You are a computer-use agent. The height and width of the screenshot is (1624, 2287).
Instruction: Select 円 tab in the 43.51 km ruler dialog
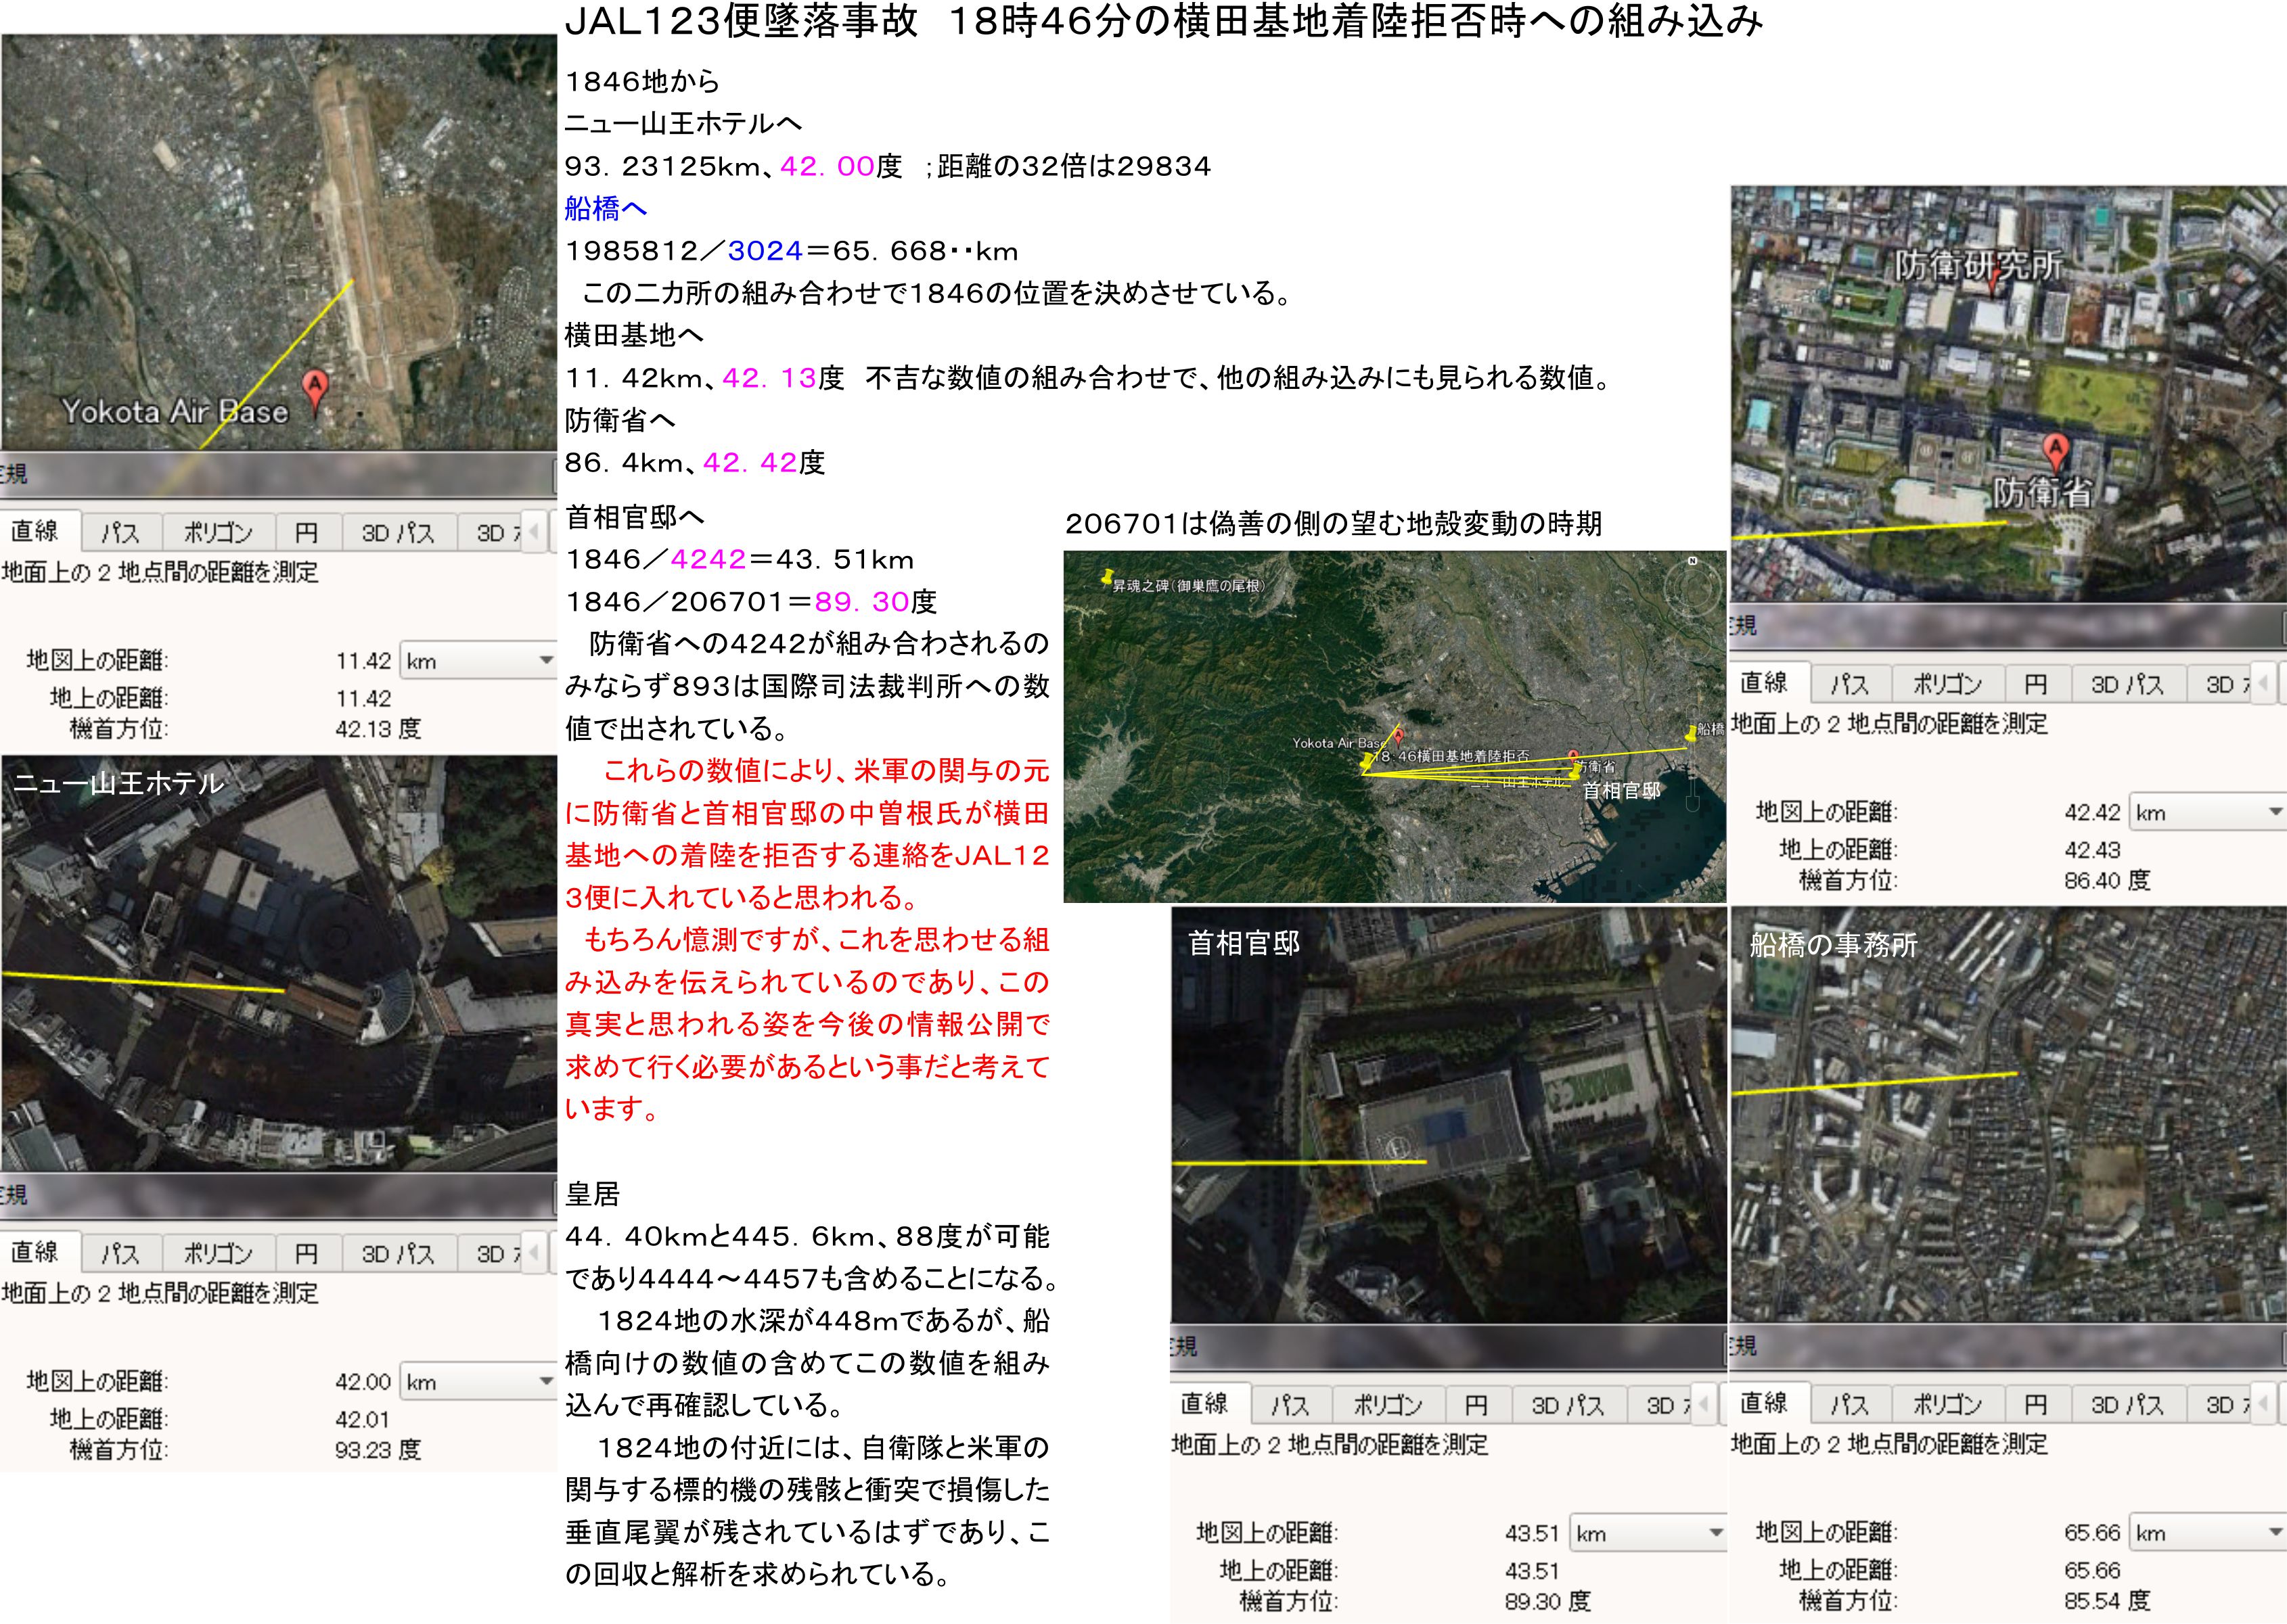pos(1476,1405)
